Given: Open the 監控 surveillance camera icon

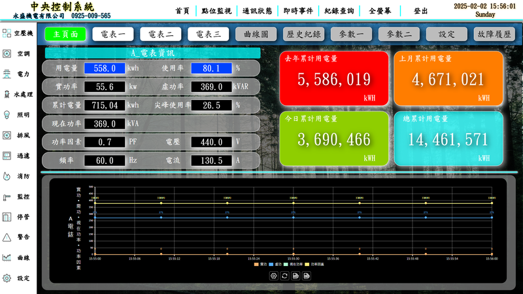Looking at the screenshot, I should [x=7, y=197].
